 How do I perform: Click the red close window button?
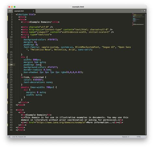pyautogui.click(x=9, y=7)
